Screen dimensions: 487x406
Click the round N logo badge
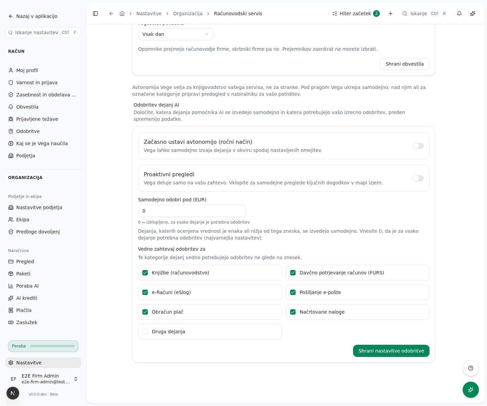[x=13, y=393]
